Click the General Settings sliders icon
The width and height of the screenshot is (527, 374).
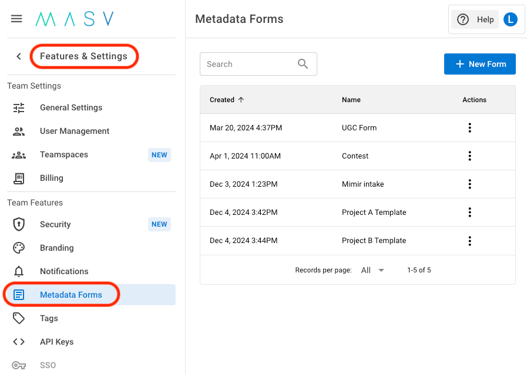tap(19, 108)
